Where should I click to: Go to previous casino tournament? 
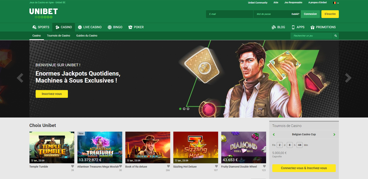[x=274, y=135]
